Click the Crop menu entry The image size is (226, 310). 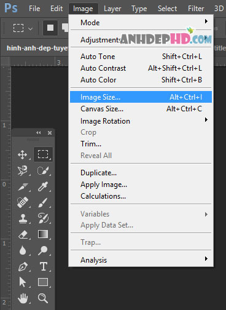(x=141, y=132)
